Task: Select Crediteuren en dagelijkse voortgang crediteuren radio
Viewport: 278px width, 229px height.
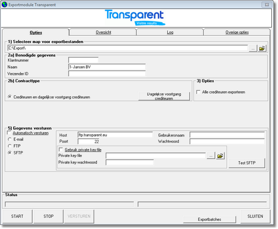Action: pos(10,97)
